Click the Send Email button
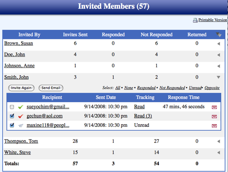228x172 pixels. point(51,88)
